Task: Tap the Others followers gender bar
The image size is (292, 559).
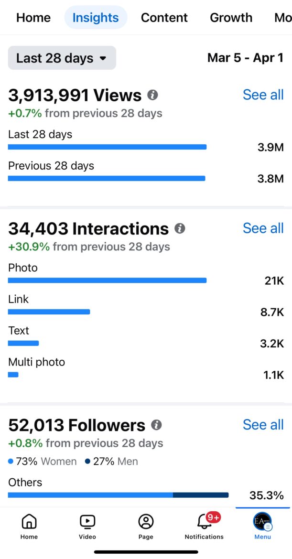Action: 118,495
